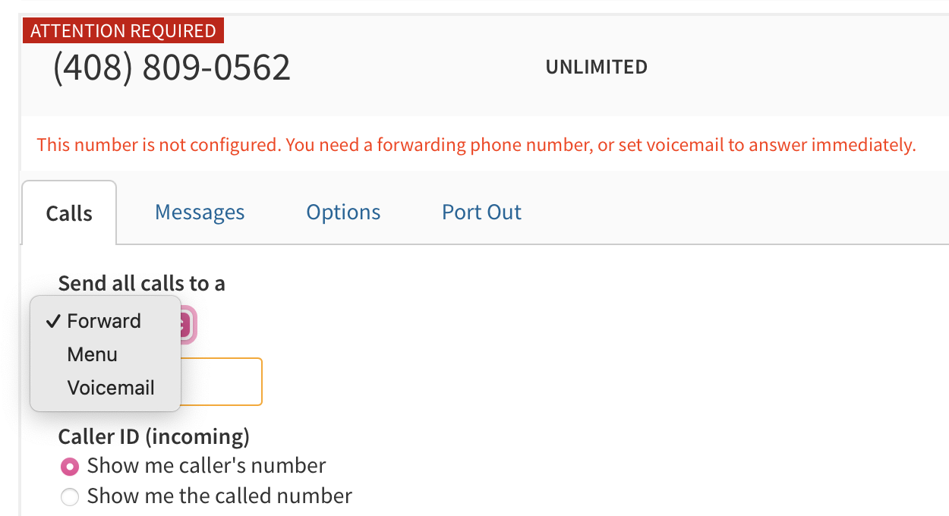
Task: Enable the "Show me the called number" radio button
Action: pos(69,497)
